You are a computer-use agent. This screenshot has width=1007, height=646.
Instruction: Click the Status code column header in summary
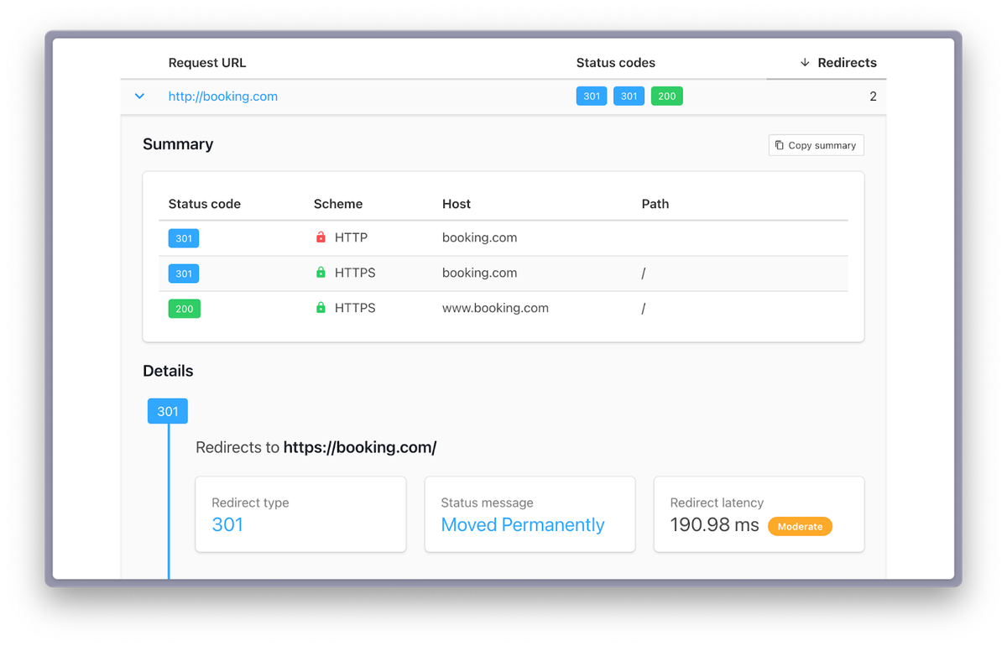205,204
